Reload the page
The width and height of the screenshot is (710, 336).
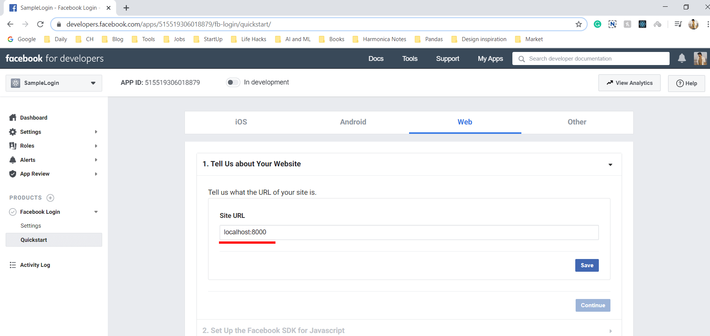40,24
